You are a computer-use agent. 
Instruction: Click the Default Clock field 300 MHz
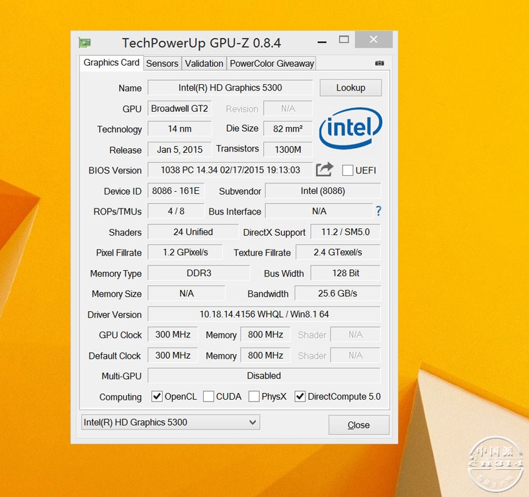(x=173, y=355)
